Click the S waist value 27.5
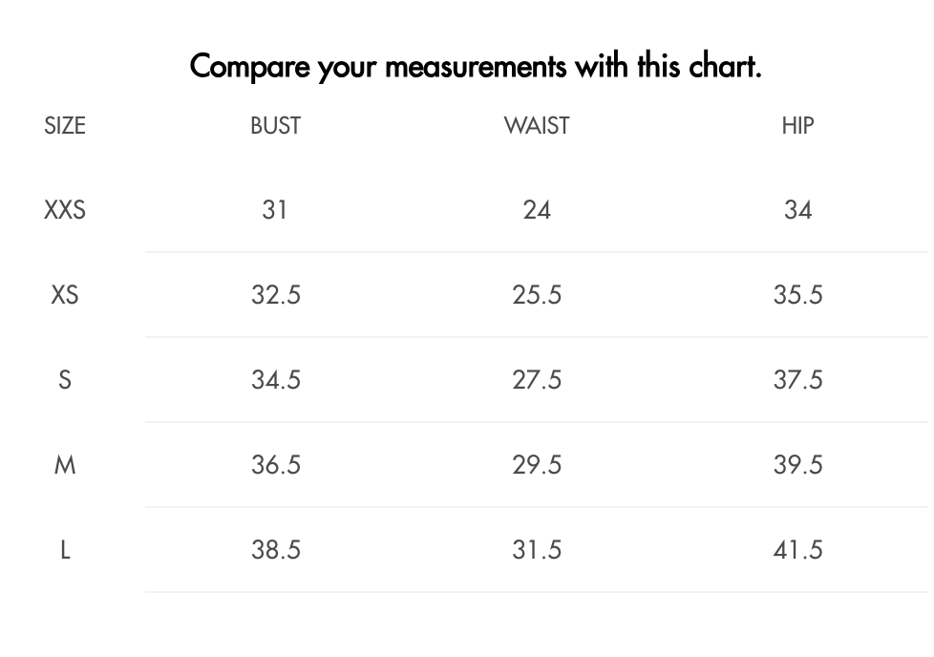Image resolution: width=934 pixels, height=657 pixels. coord(537,380)
